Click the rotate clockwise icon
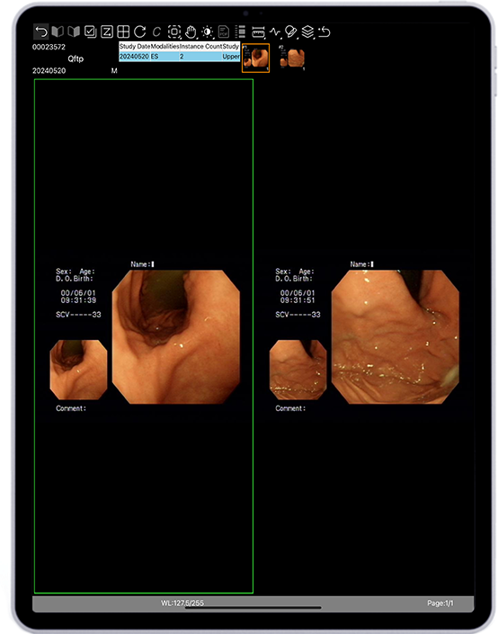The width and height of the screenshot is (498, 634). [140, 31]
